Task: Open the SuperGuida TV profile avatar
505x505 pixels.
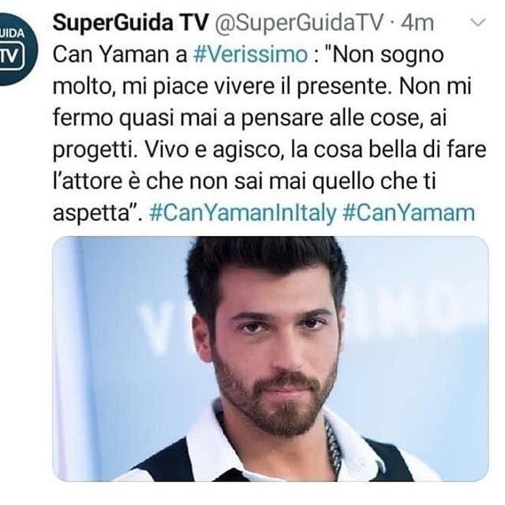Action: (14, 49)
